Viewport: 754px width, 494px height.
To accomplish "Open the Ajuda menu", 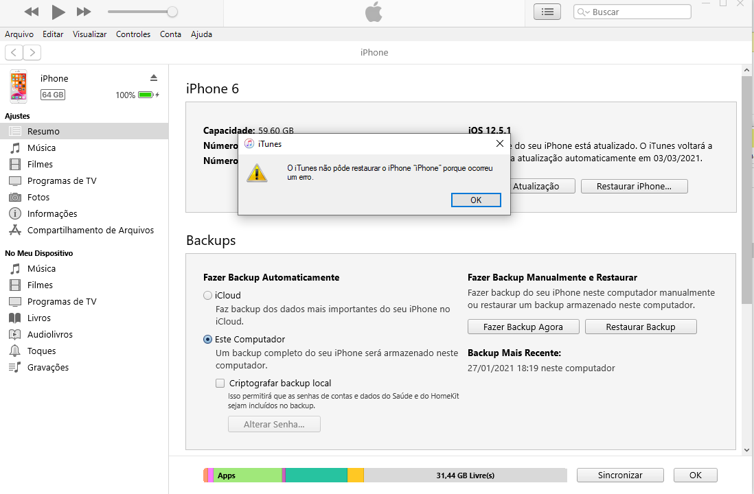I will point(201,34).
